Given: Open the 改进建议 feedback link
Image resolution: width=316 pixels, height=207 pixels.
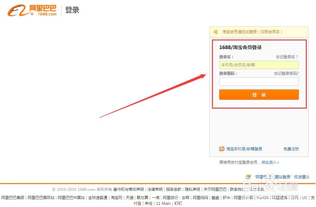Looking at the screenshot, I should [x=301, y=177].
